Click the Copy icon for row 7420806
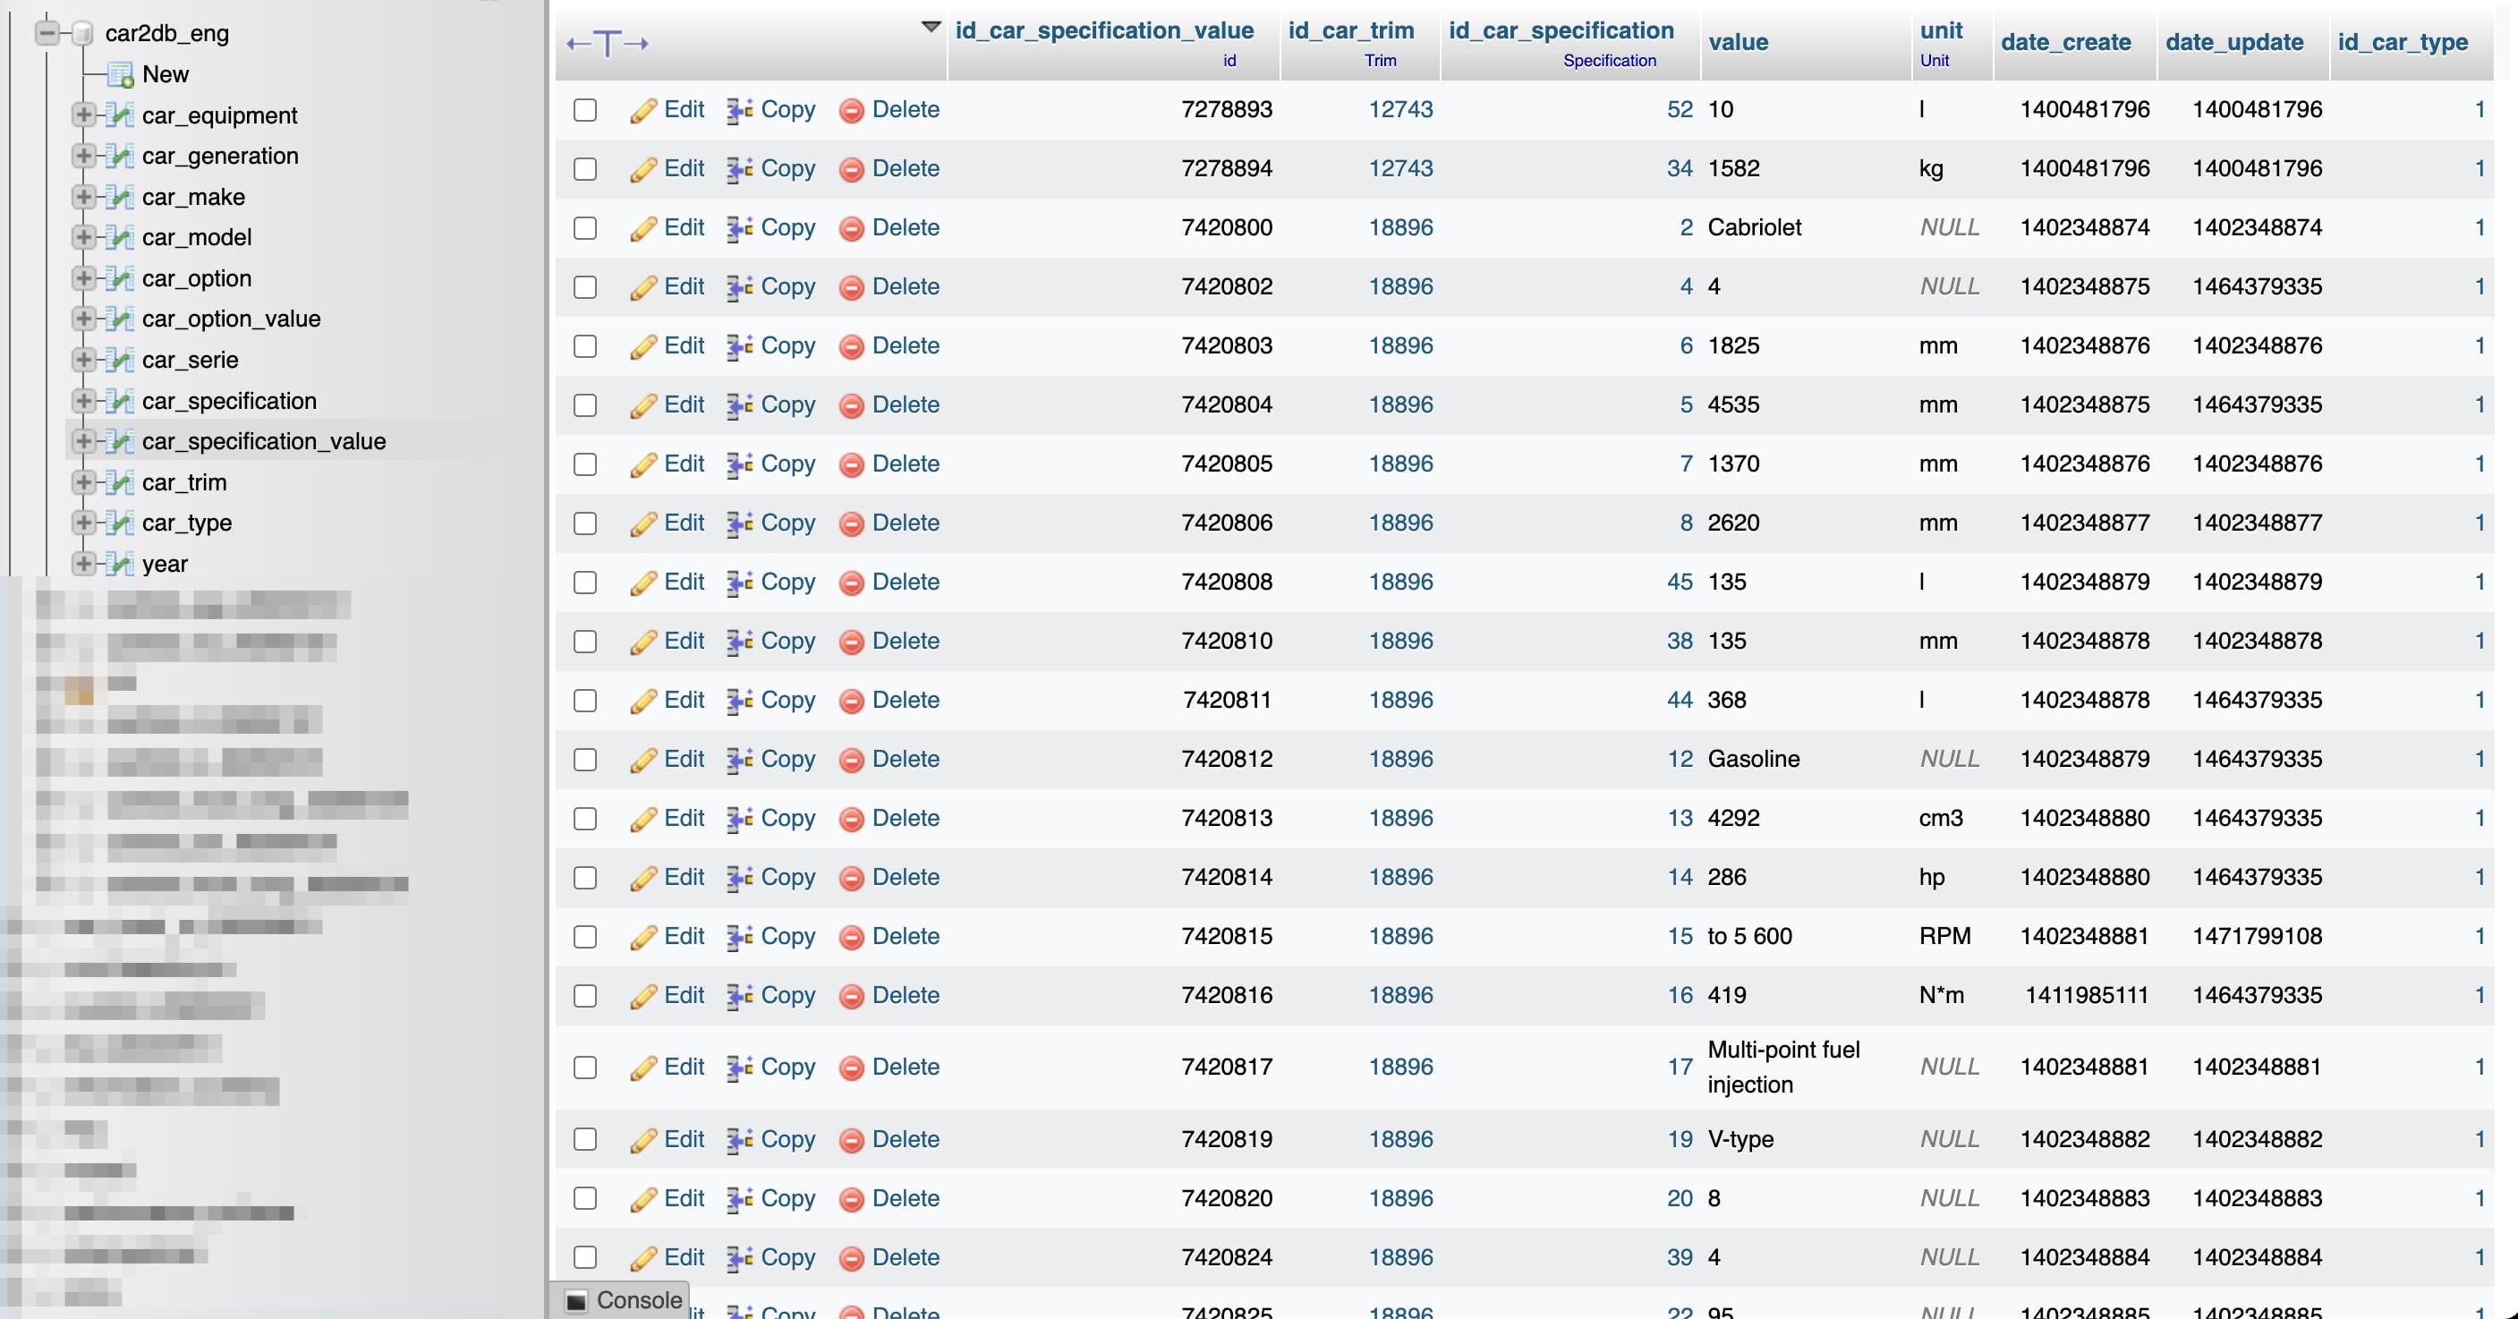The height and width of the screenshot is (1319, 2518). tap(739, 523)
